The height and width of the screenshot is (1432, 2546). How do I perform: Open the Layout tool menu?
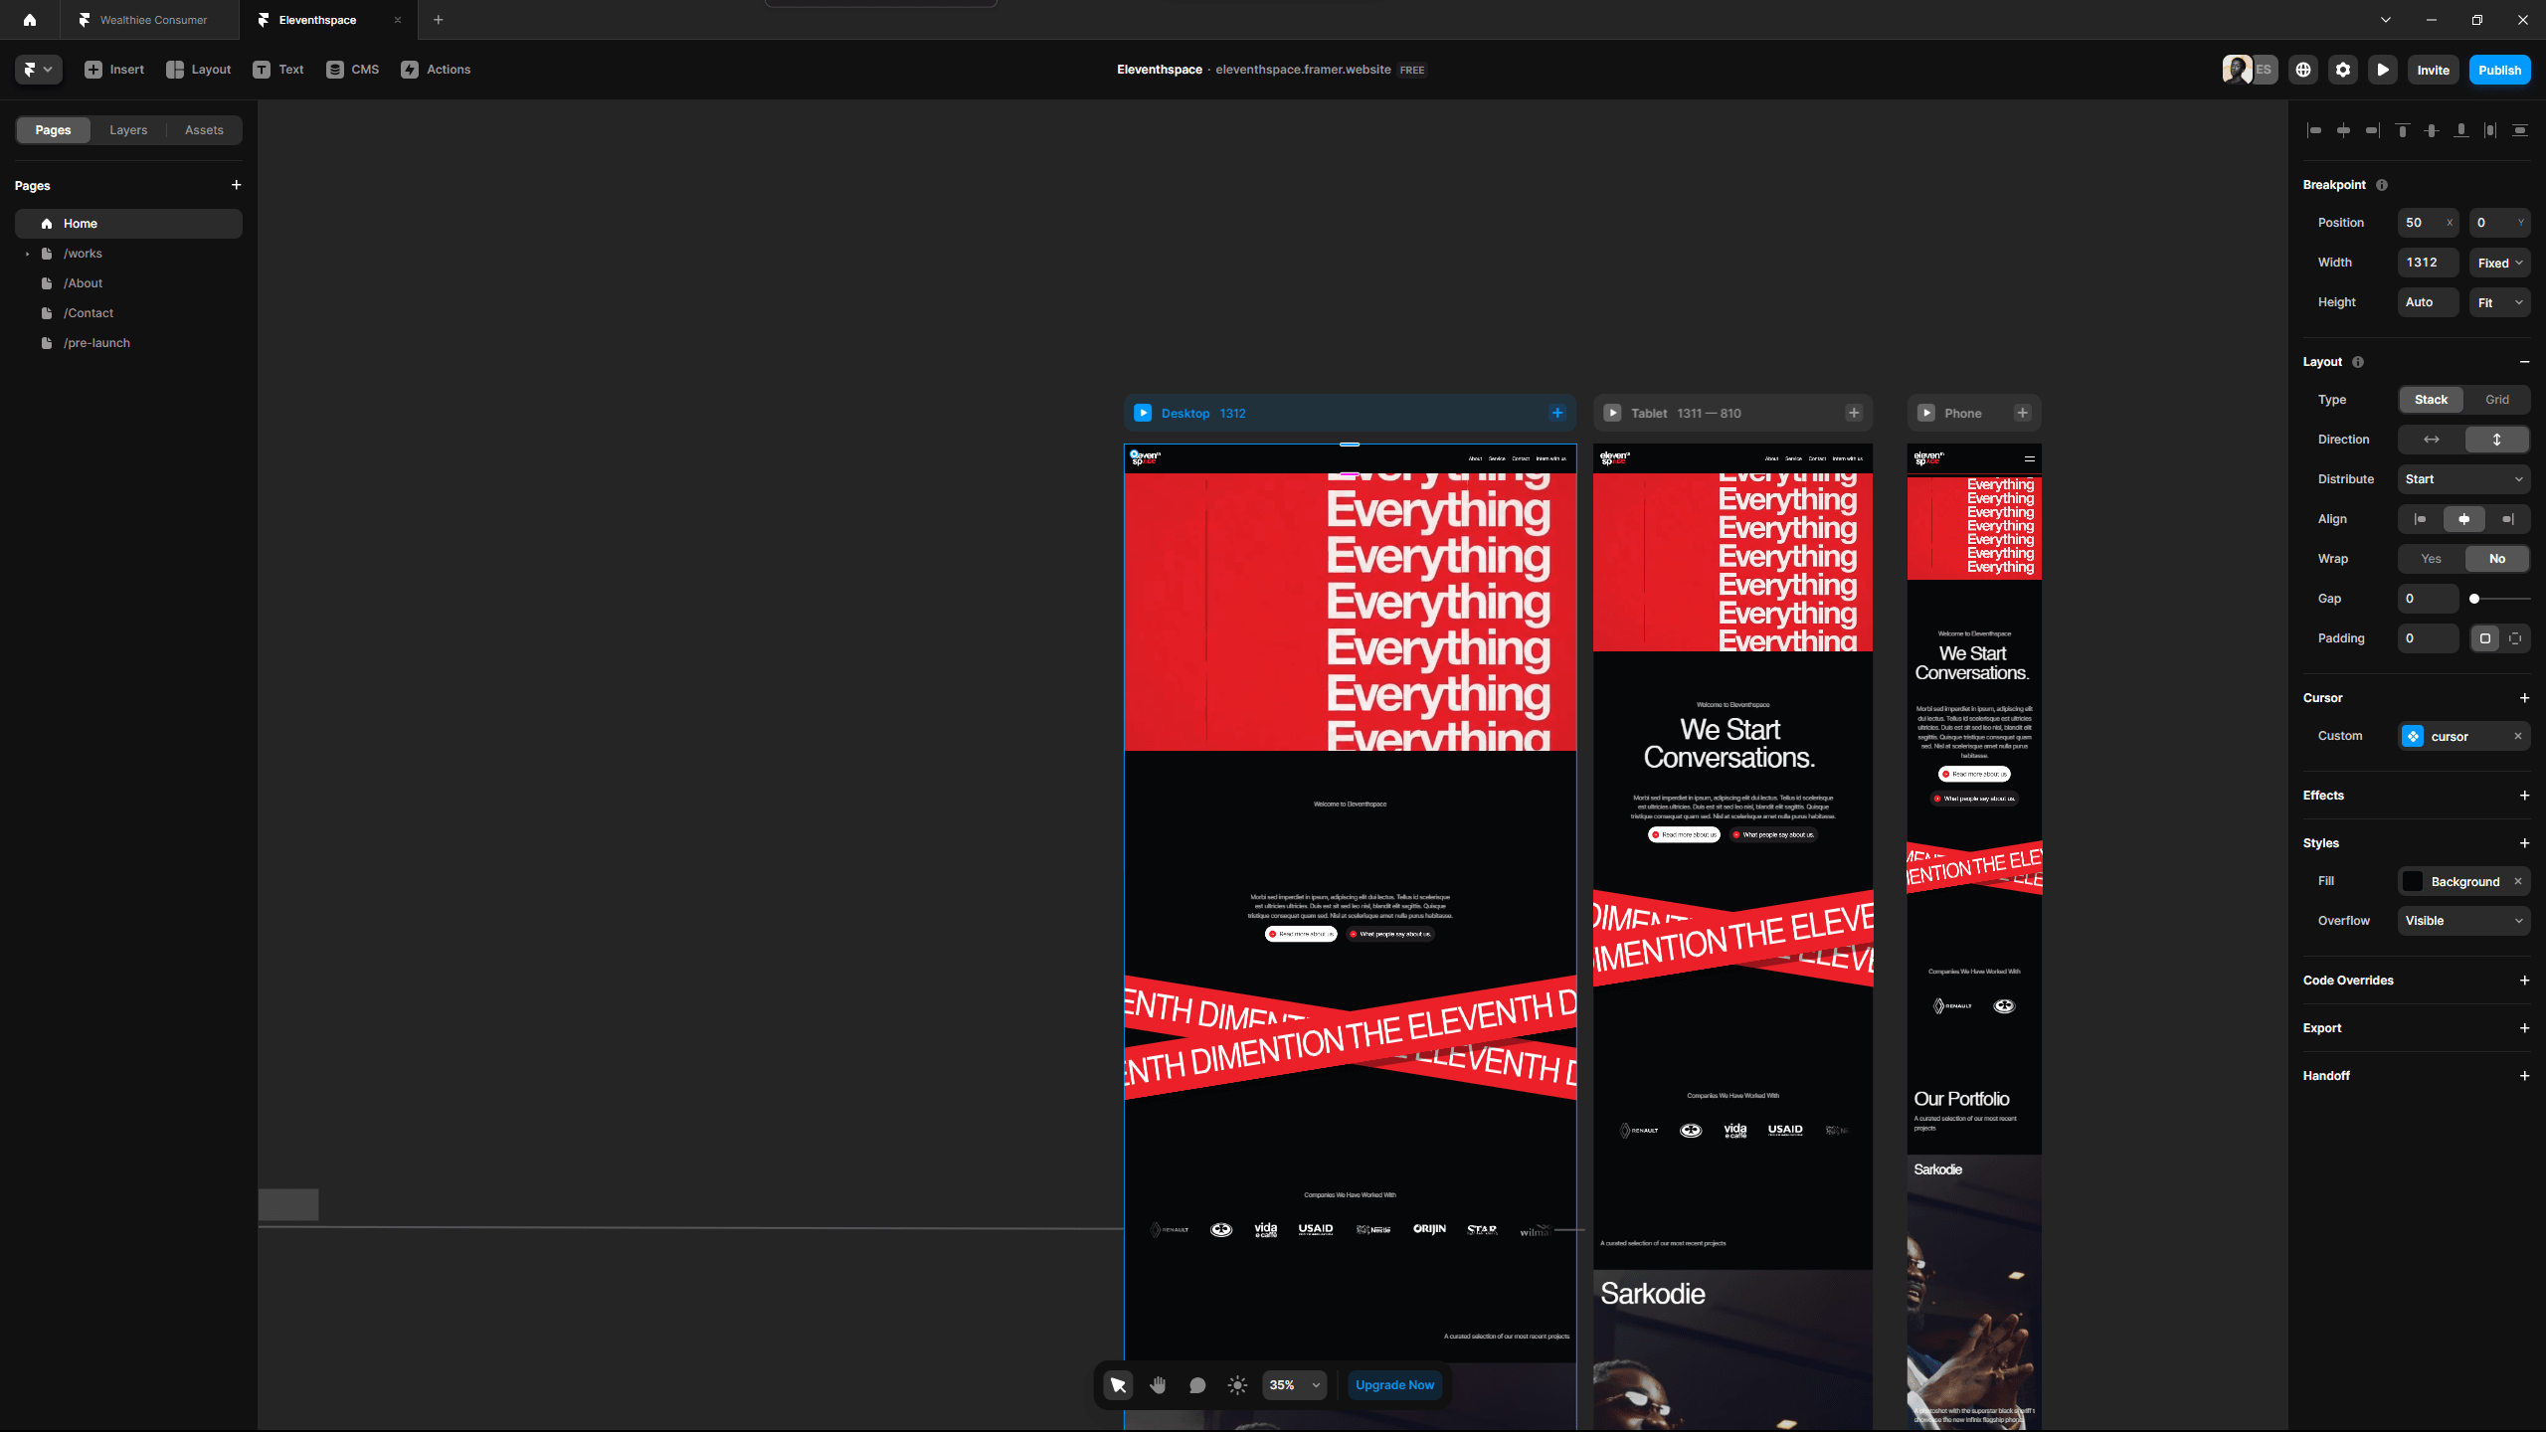tap(198, 70)
